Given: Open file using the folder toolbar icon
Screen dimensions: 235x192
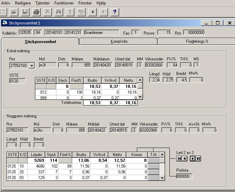Looking at the screenshot, I should click(14, 12).
